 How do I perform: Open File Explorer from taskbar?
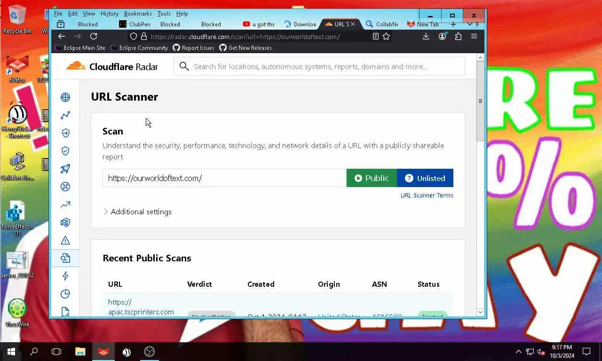(80, 352)
